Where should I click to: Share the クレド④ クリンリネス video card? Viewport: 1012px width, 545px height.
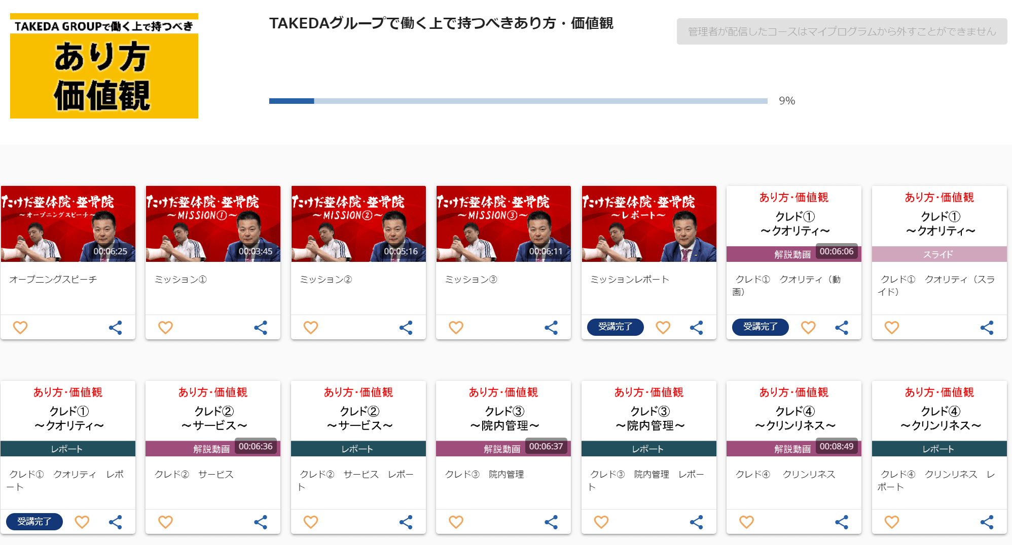pyautogui.click(x=842, y=522)
